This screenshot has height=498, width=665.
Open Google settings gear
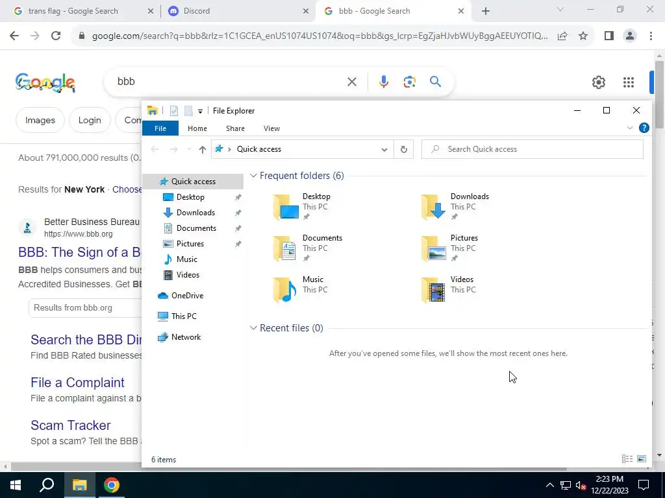[598, 82]
